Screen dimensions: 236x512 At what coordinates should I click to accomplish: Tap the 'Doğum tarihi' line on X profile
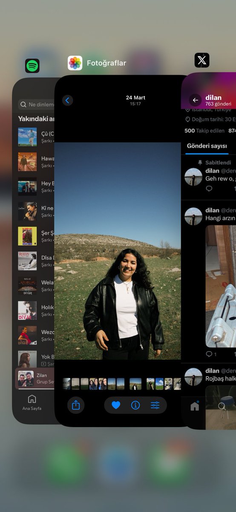pos(211,119)
